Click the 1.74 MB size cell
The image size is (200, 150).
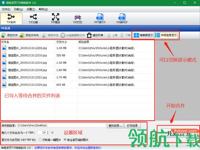tap(61, 77)
